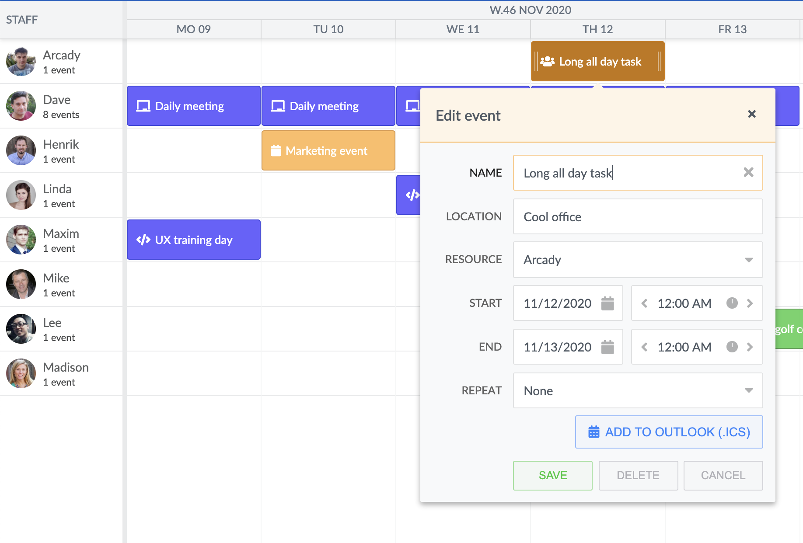Click the TH 12 column header

(597, 29)
